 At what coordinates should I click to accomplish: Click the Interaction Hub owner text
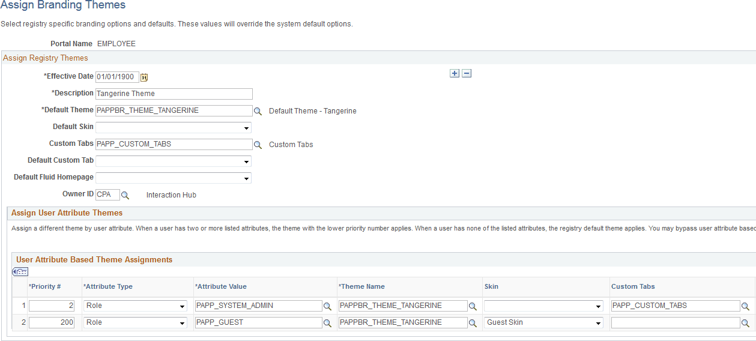[171, 195]
